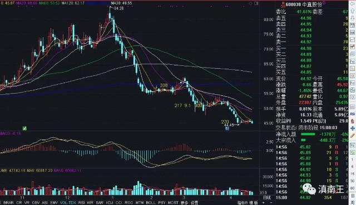Select the 15-minute period in sidebar
This screenshot has width=356, height=205.
point(352,174)
